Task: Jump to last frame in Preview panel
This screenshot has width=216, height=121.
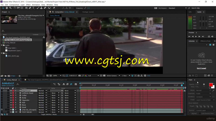Action: click(x=203, y=37)
